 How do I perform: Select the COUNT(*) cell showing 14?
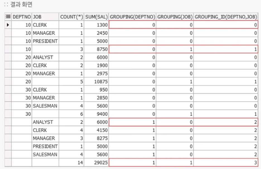(71, 163)
